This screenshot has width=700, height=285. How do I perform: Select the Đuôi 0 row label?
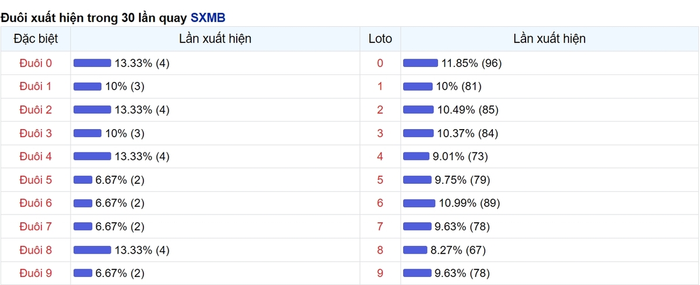[x=36, y=63]
